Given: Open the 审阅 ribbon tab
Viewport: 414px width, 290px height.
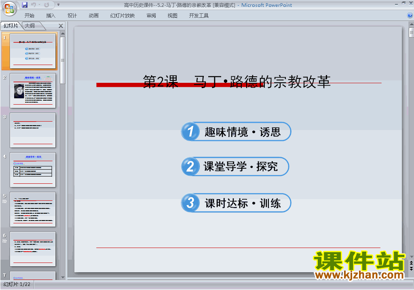Looking at the screenshot, I should coord(151,16).
